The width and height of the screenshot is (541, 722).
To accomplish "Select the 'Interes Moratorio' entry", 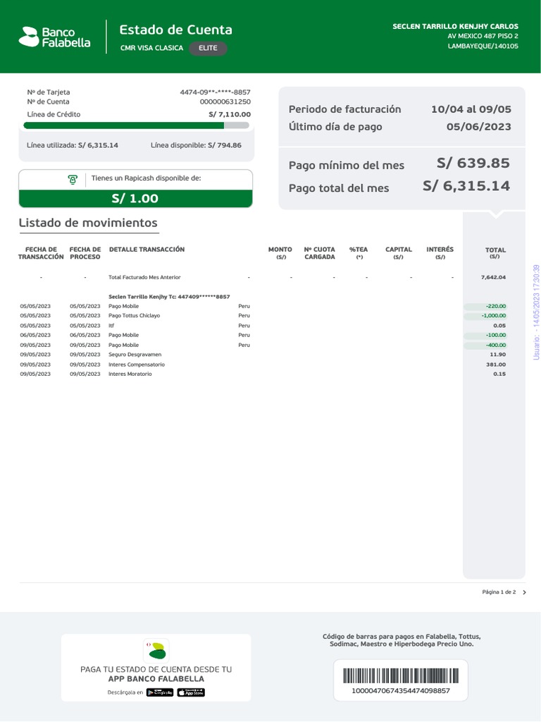I will click(130, 374).
